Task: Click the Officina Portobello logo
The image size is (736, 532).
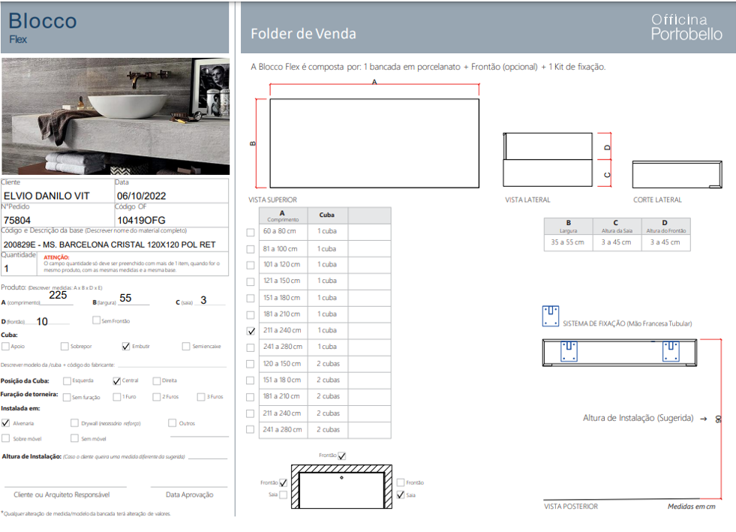Action: (x=686, y=27)
